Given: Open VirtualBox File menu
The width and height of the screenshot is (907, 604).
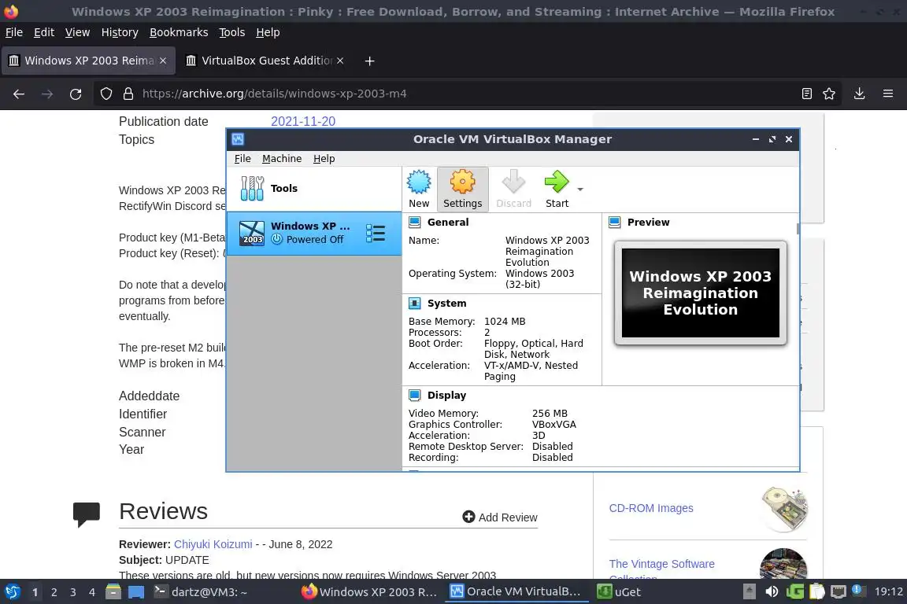Looking at the screenshot, I should (x=242, y=158).
